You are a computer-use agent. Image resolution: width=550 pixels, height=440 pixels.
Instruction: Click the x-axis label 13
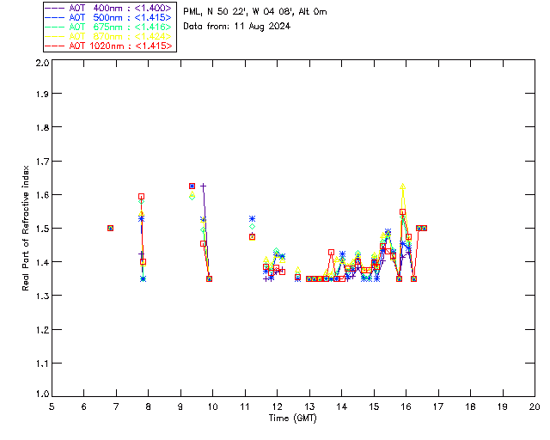pyautogui.click(x=309, y=407)
